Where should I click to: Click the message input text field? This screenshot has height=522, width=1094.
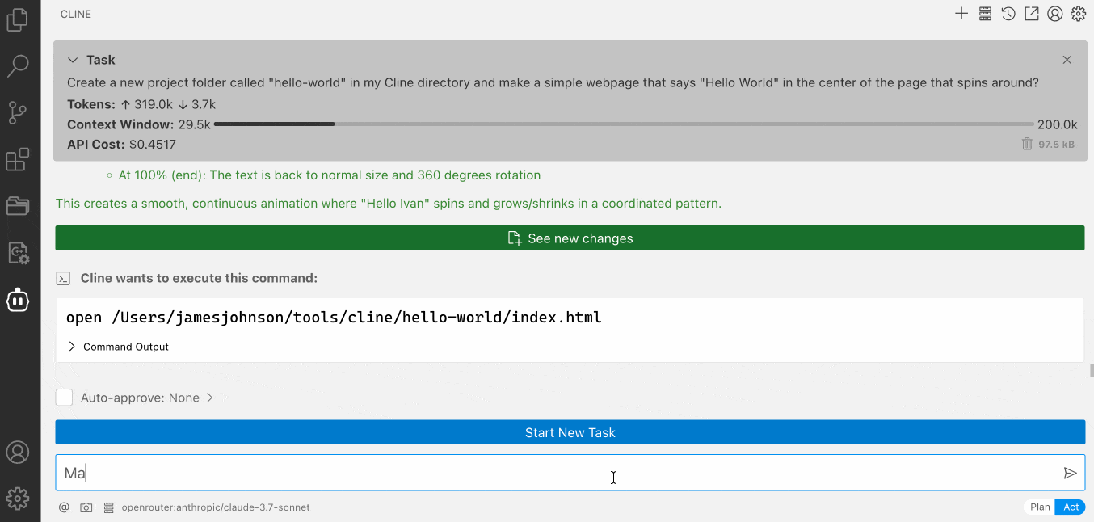558,474
